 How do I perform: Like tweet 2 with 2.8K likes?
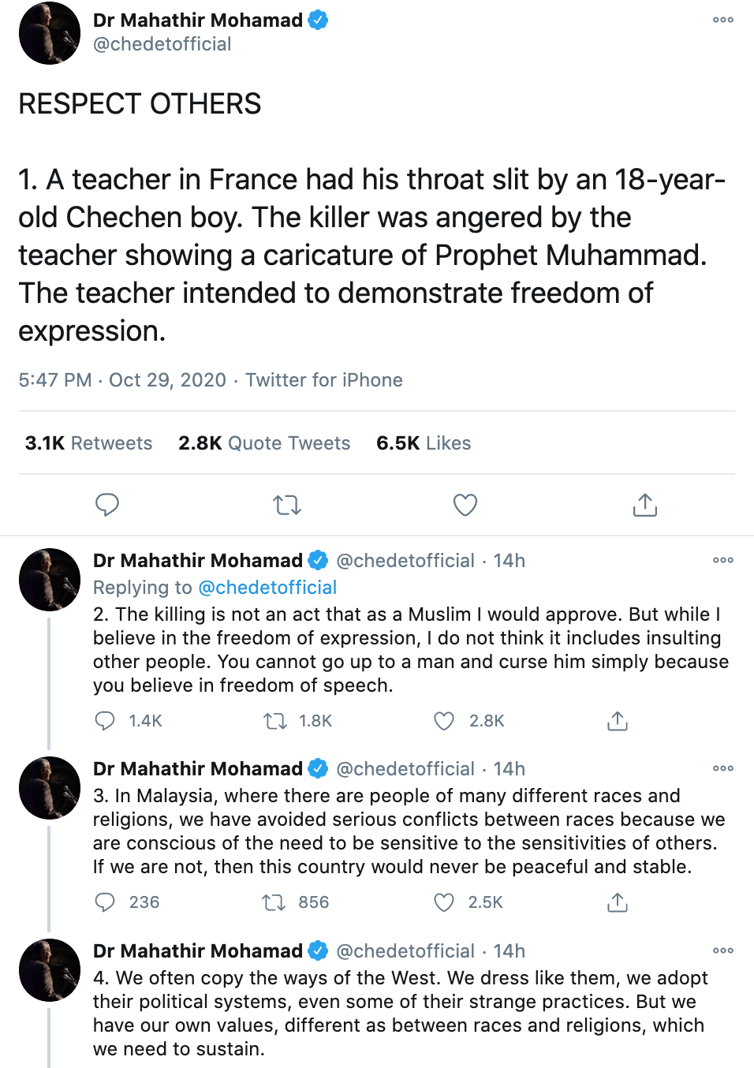tap(445, 721)
